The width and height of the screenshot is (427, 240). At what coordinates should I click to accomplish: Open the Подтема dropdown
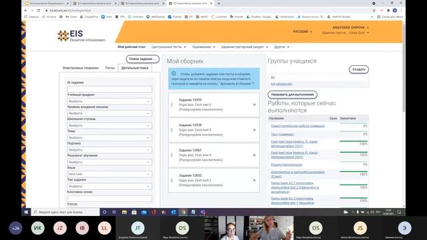click(x=109, y=150)
